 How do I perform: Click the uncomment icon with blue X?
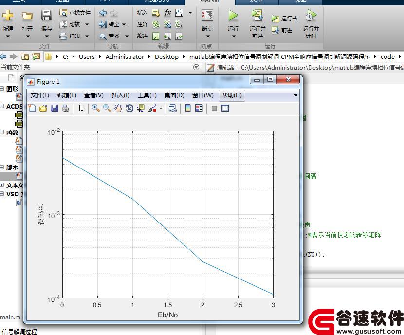[x=167, y=24]
